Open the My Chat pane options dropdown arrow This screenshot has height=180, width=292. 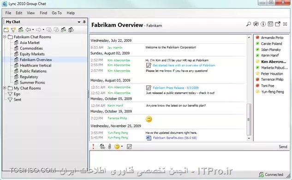[x=79, y=22]
